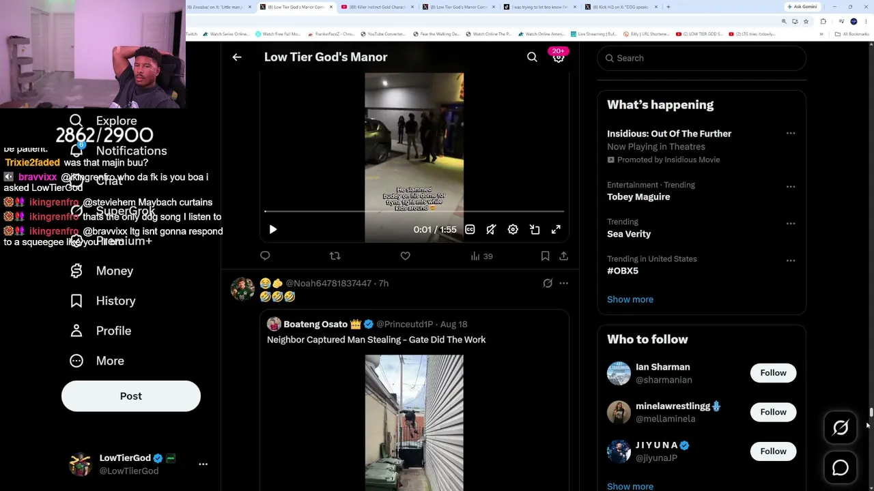
Task: Open the Explore page
Action: (103, 121)
